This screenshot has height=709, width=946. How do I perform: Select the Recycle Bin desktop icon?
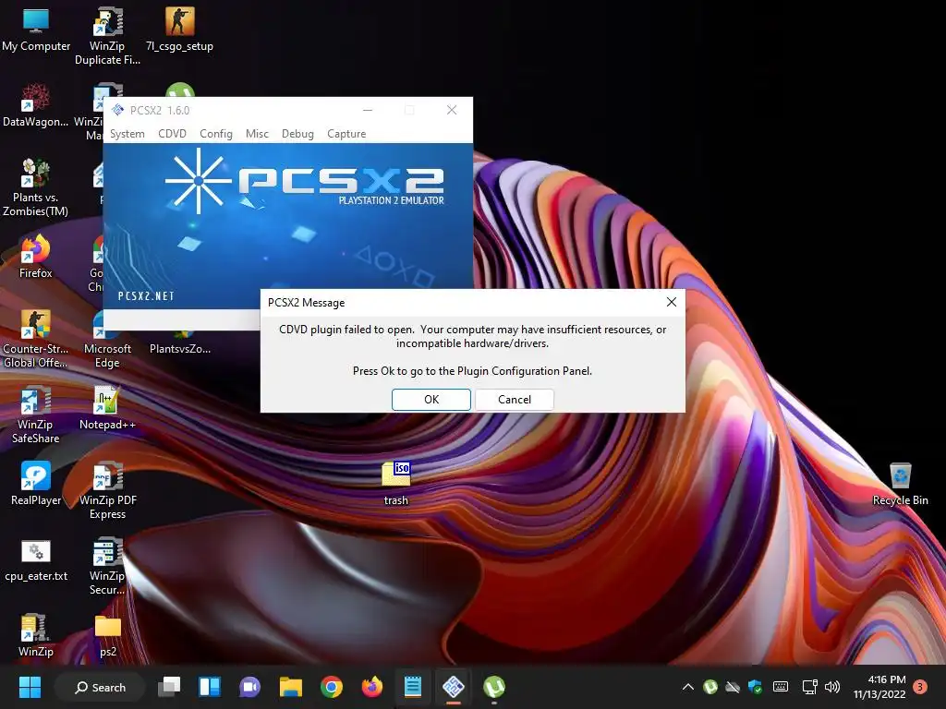[900, 484]
